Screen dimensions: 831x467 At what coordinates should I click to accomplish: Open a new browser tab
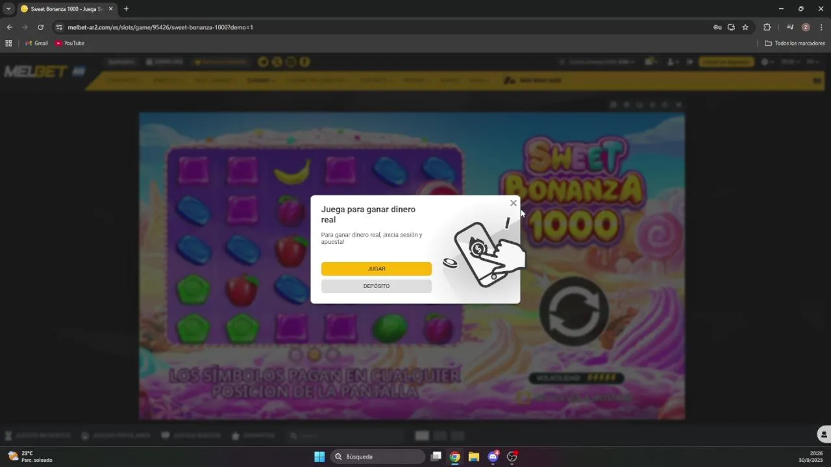[x=126, y=9]
